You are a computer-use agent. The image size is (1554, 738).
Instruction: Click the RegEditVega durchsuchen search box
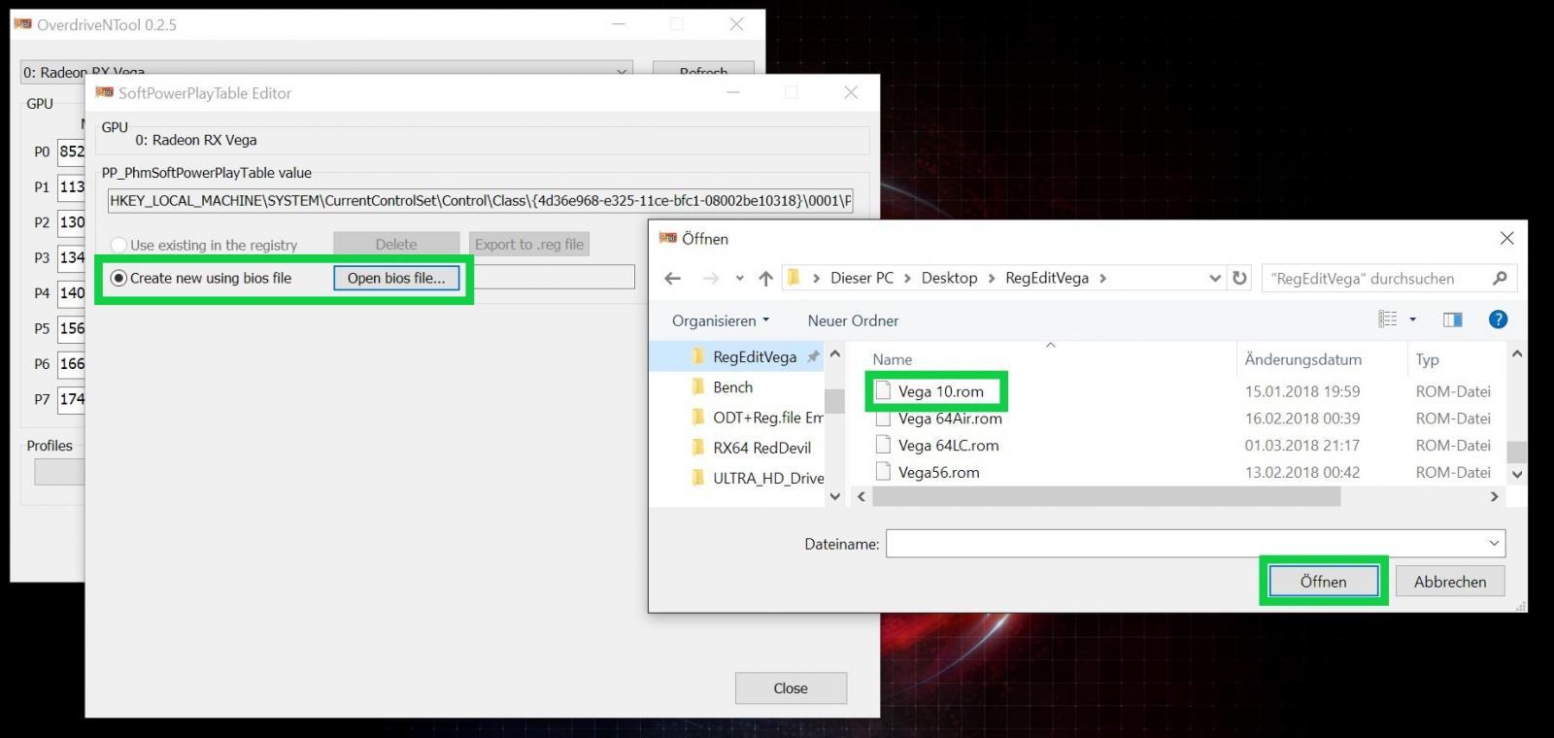pyautogui.click(x=1389, y=279)
